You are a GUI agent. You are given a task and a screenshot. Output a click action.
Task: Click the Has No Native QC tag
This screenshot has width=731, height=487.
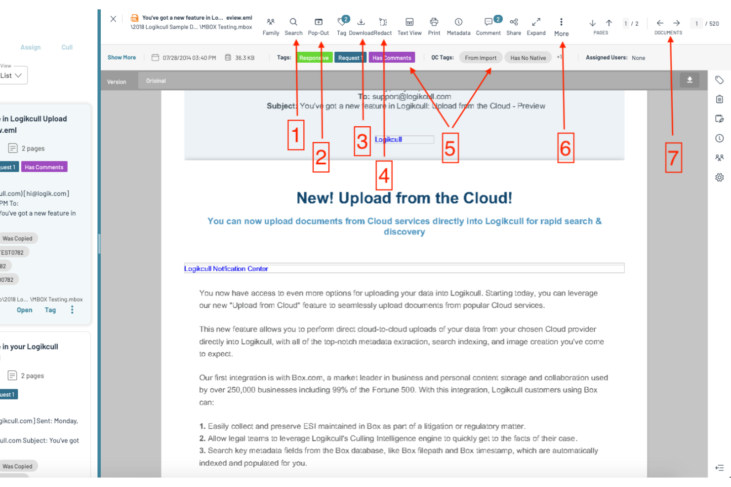tap(528, 58)
